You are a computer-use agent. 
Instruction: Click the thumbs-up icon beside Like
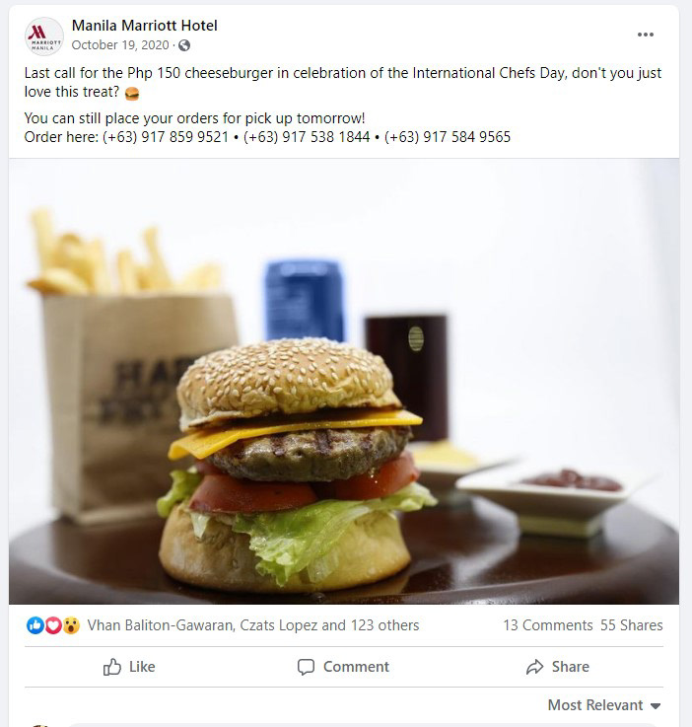tap(112, 667)
